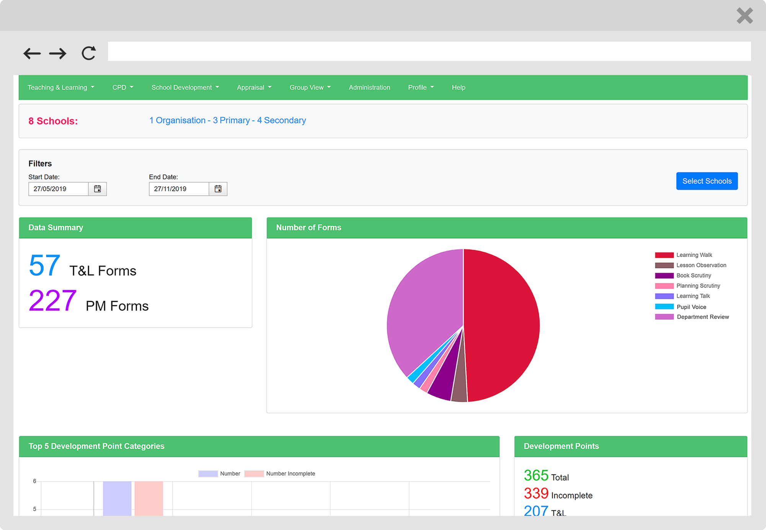Click the blue Number bar
Image resolution: width=766 pixels, height=530 pixels.
[117, 499]
